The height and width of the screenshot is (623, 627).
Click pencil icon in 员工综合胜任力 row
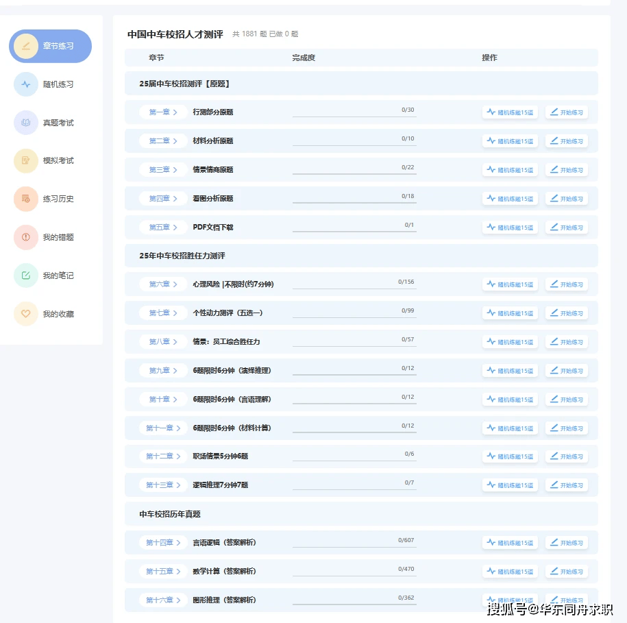(x=554, y=341)
